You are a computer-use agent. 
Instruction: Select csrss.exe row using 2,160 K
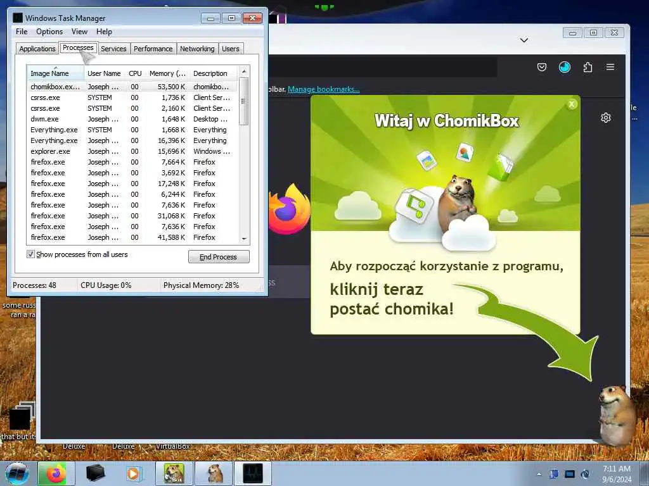(133, 108)
